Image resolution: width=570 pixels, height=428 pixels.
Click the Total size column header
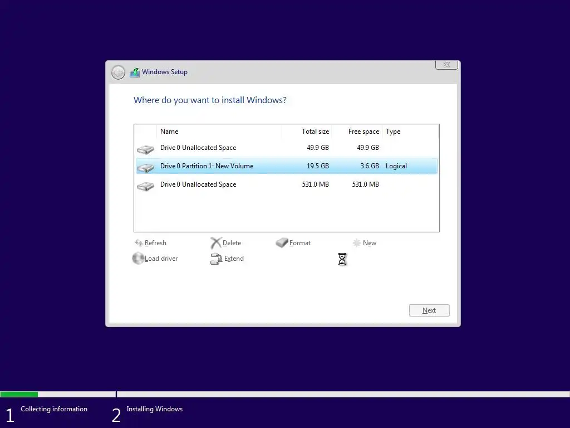pos(307,132)
